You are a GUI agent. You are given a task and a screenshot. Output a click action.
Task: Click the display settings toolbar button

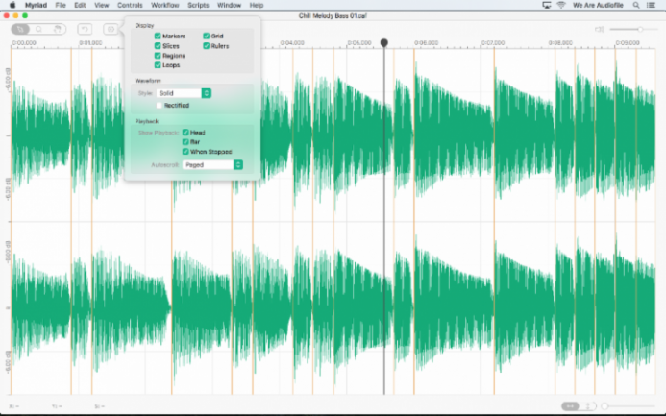point(111,29)
